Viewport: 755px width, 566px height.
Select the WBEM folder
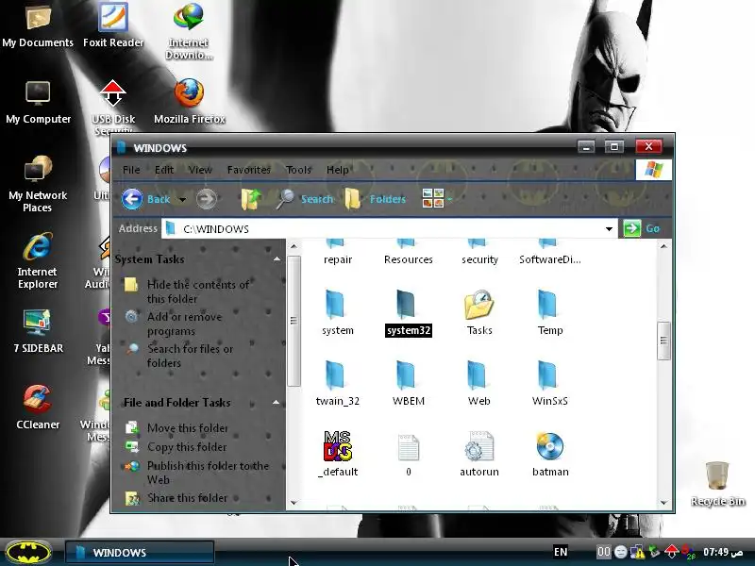[409, 383]
